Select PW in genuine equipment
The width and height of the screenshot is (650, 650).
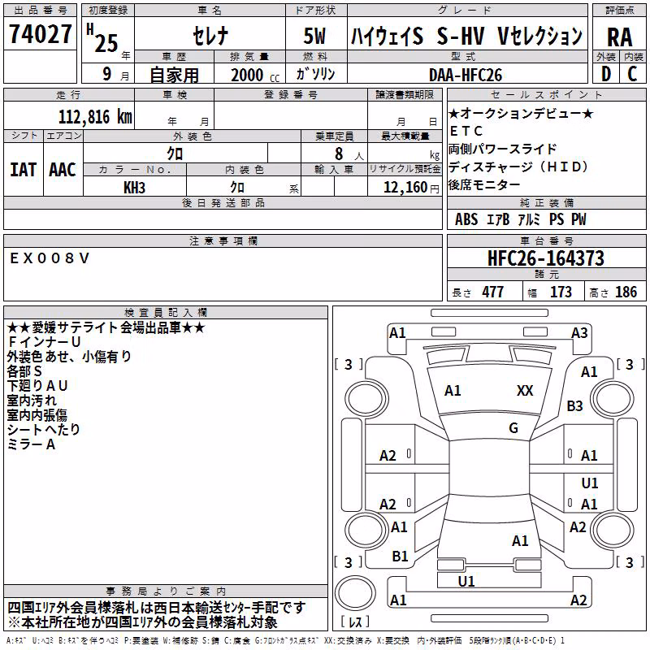click(x=578, y=219)
